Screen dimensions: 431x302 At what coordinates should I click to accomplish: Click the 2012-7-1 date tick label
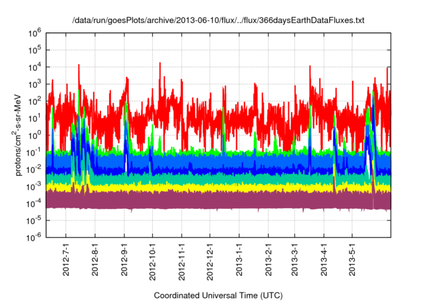(66, 259)
